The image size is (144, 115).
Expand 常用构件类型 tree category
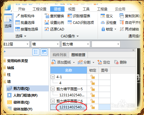18,61
